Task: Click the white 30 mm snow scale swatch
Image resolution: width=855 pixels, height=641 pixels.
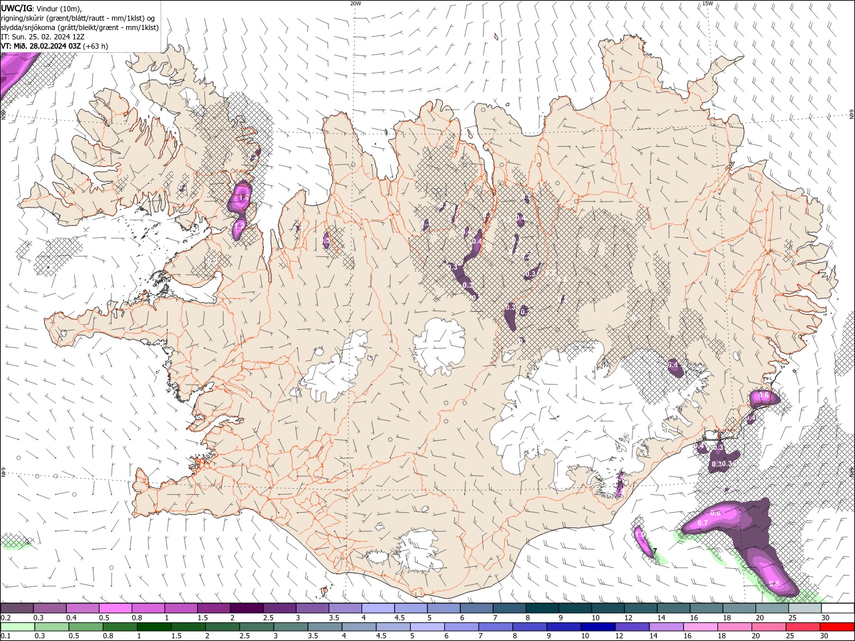Action: pyautogui.click(x=838, y=608)
